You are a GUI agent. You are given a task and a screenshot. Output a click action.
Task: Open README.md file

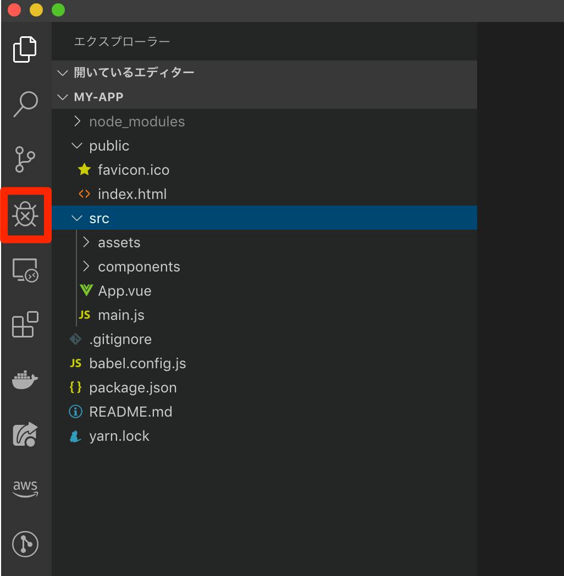coord(131,412)
